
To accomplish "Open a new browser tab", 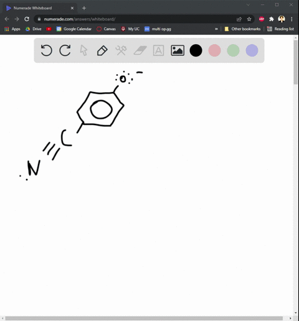I will 84,8.
